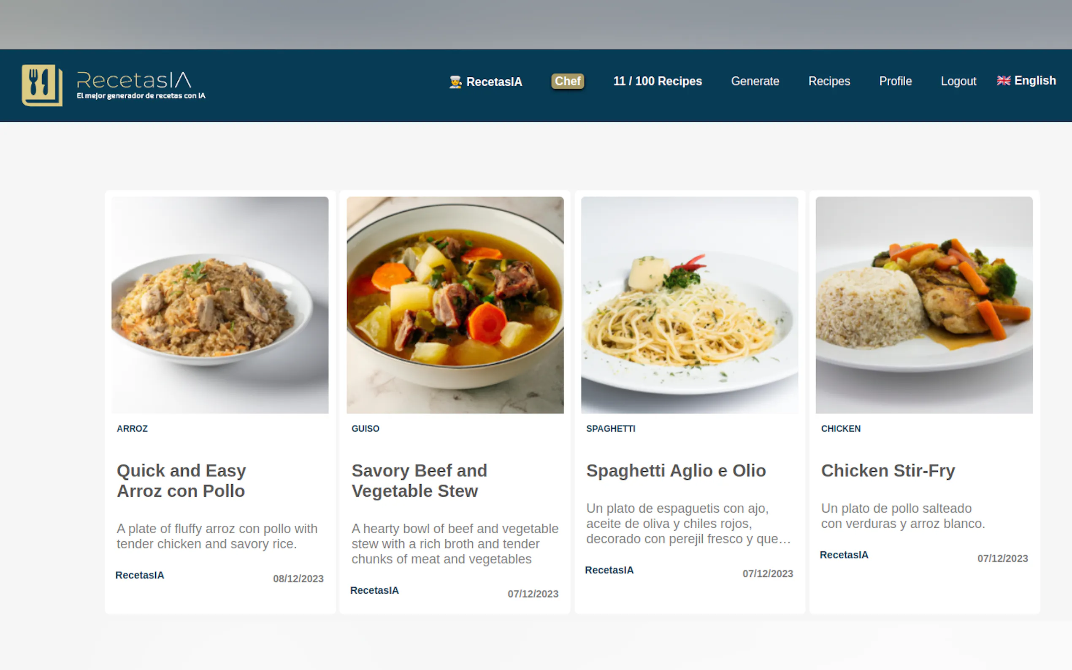Viewport: 1072px width, 670px height.
Task: Open the English language selector
Action: click(1026, 81)
